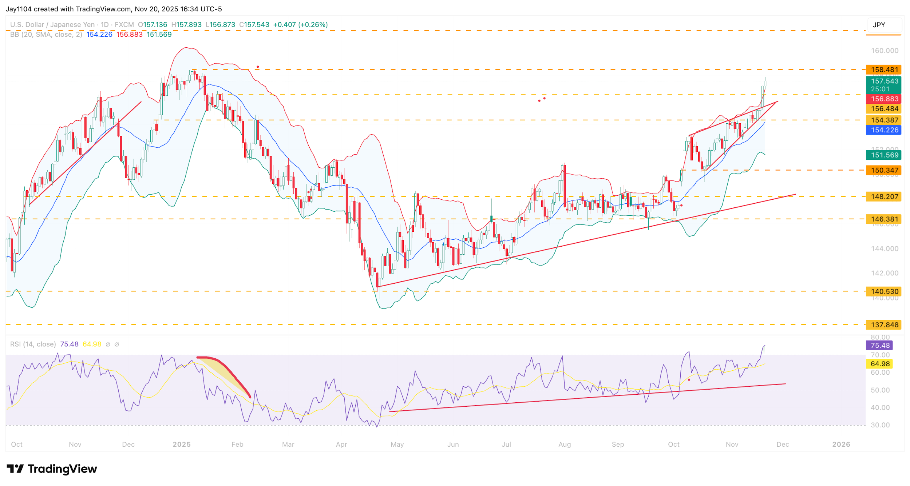Click the RSI (14, close) indicator legend

point(33,344)
